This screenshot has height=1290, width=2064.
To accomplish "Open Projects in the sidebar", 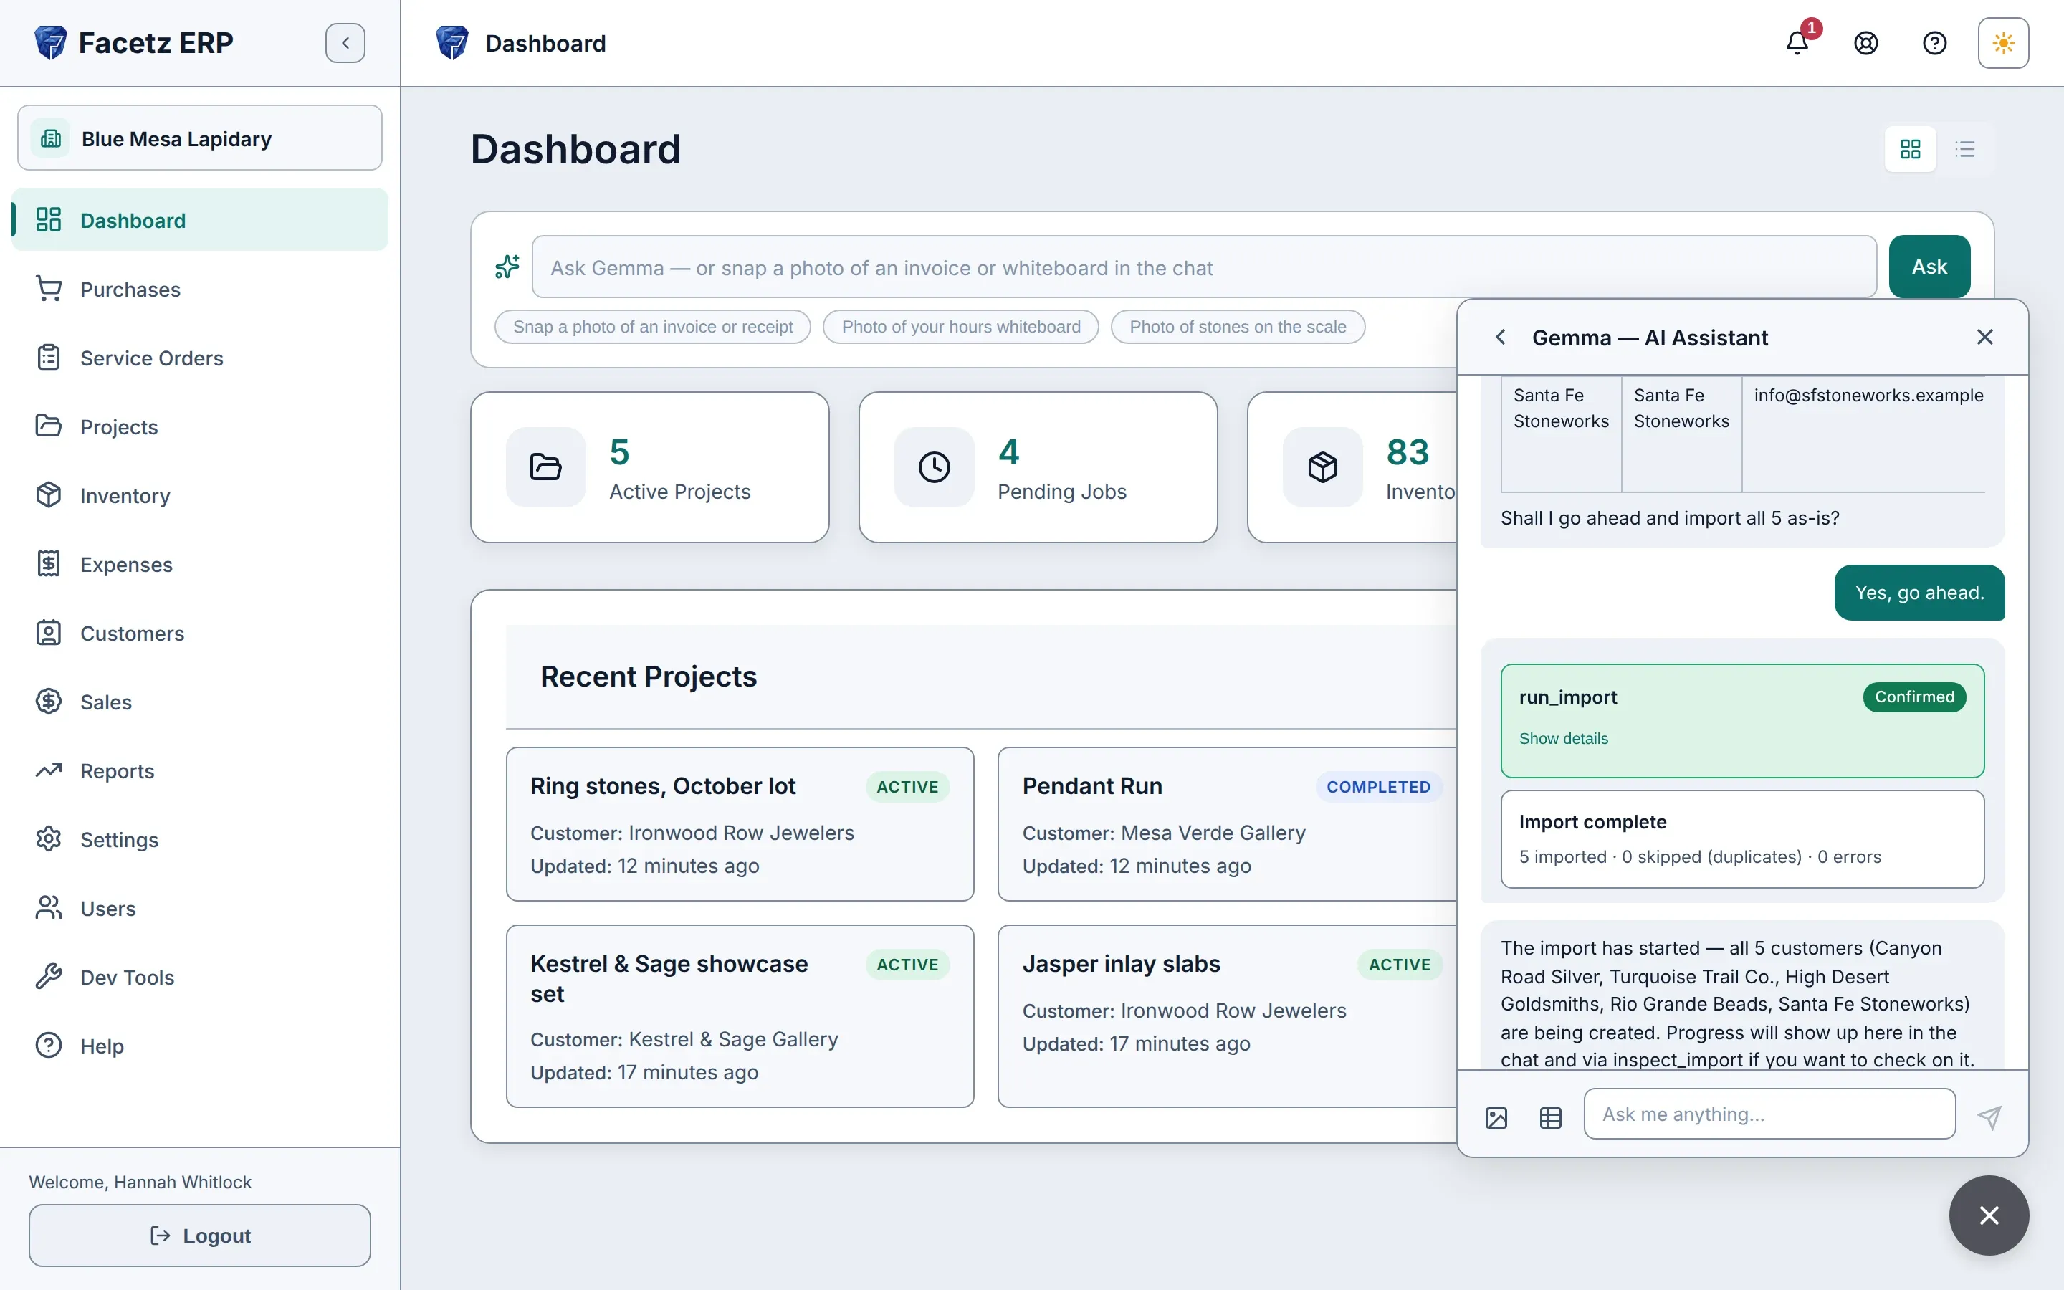I will [x=199, y=426].
